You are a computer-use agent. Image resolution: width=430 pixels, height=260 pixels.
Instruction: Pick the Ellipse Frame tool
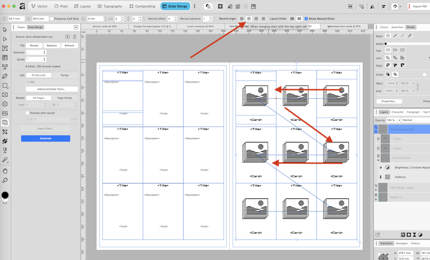coord(5,104)
